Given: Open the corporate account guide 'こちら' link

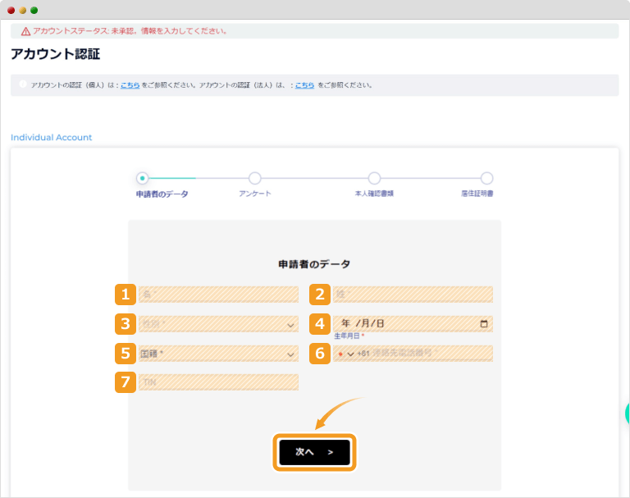Looking at the screenshot, I should pyautogui.click(x=304, y=85).
